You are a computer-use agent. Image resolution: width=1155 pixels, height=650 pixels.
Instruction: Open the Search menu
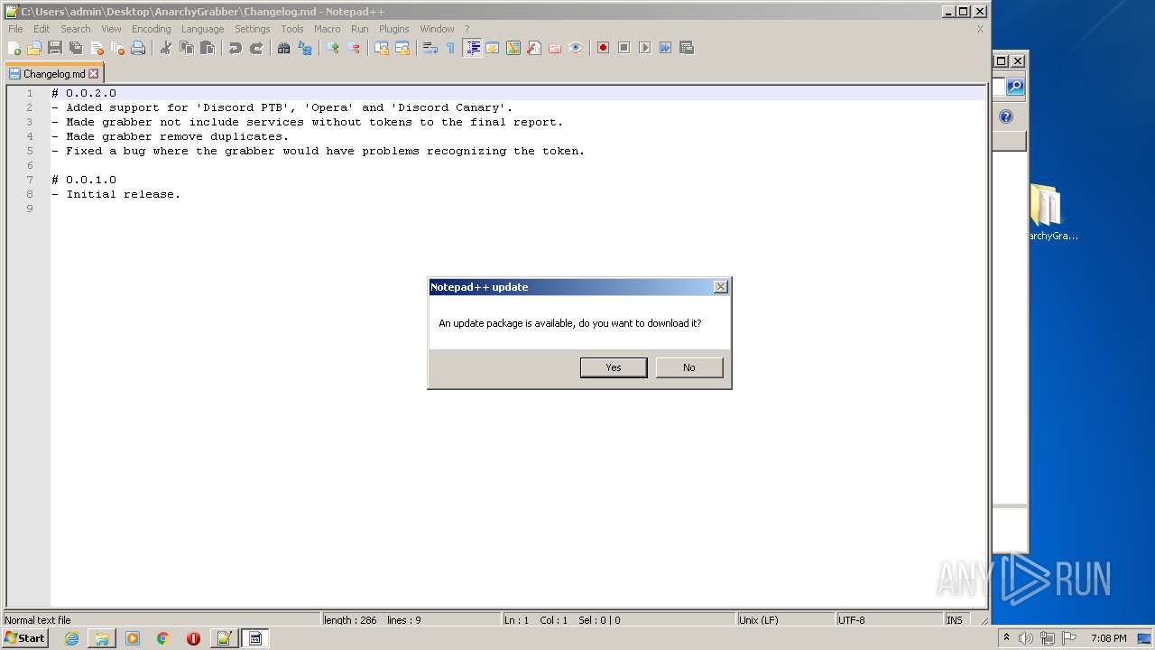point(76,29)
